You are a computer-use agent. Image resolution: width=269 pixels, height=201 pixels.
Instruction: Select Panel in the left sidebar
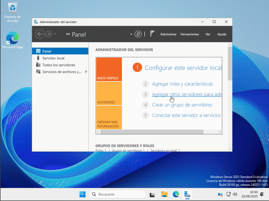[x=60, y=51]
